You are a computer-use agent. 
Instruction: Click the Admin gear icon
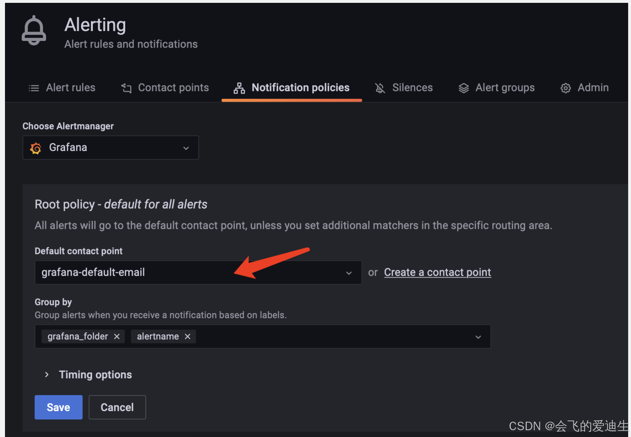tap(566, 88)
